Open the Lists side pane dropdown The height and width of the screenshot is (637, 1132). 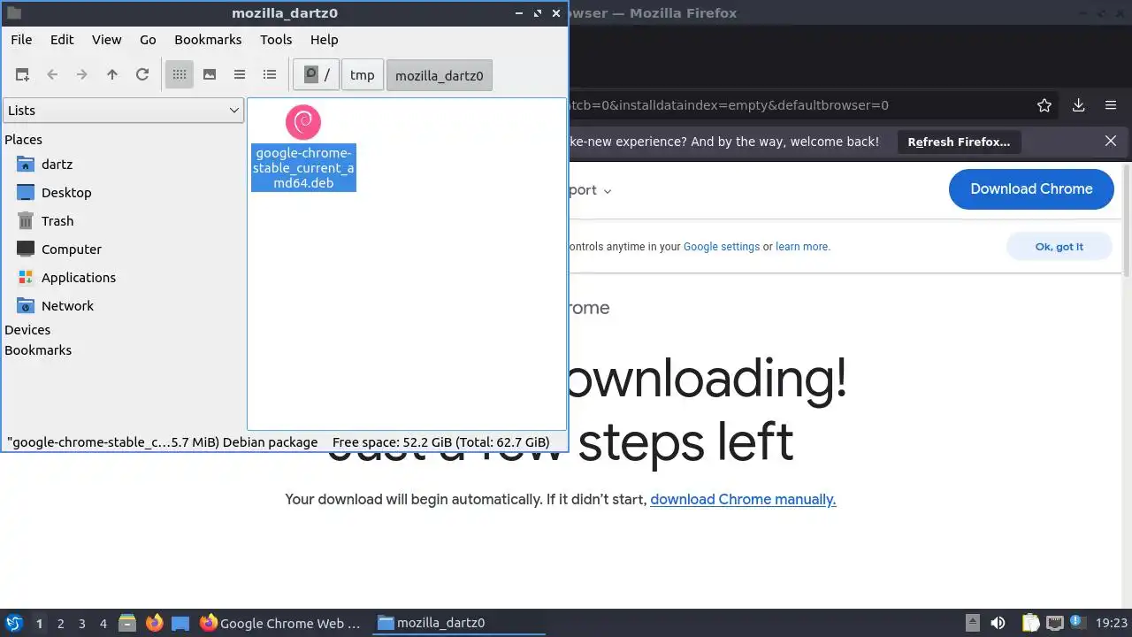[124, 111]
